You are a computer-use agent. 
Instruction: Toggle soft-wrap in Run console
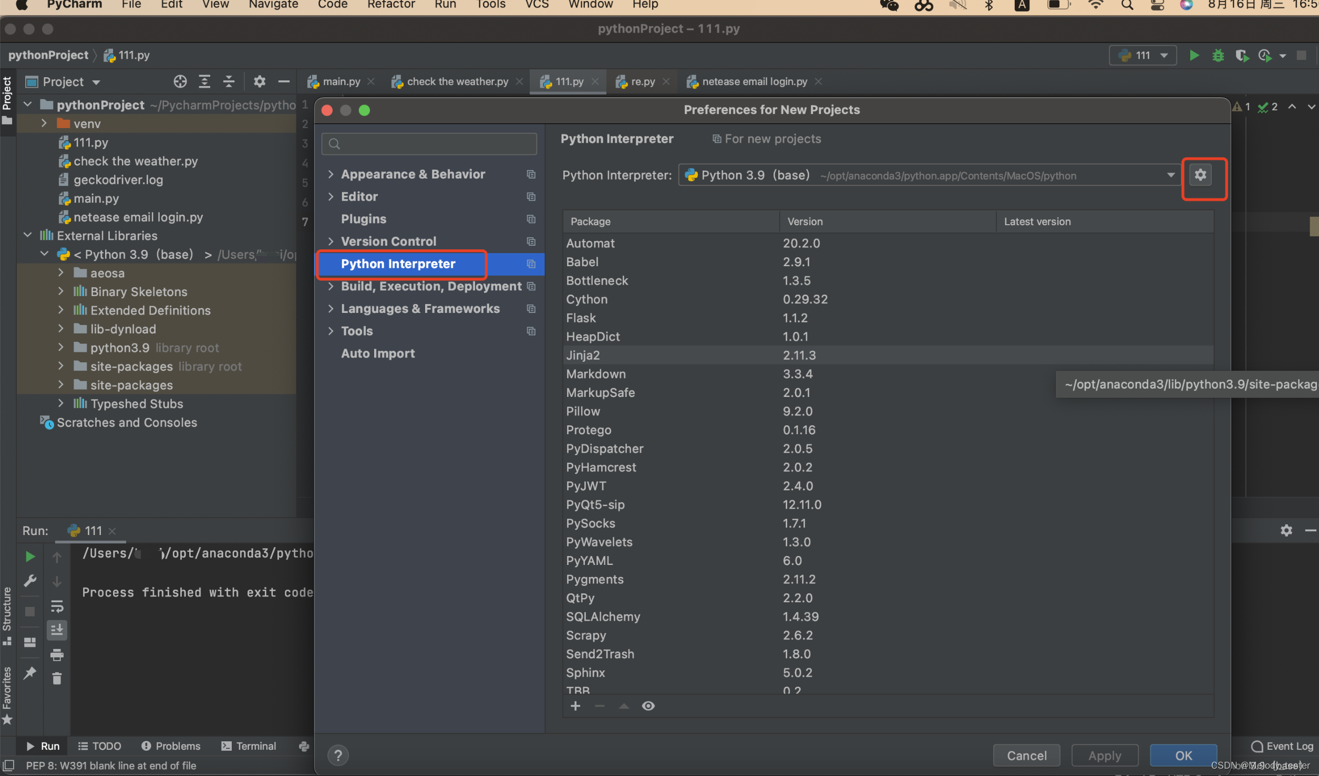tap(57, 606)
